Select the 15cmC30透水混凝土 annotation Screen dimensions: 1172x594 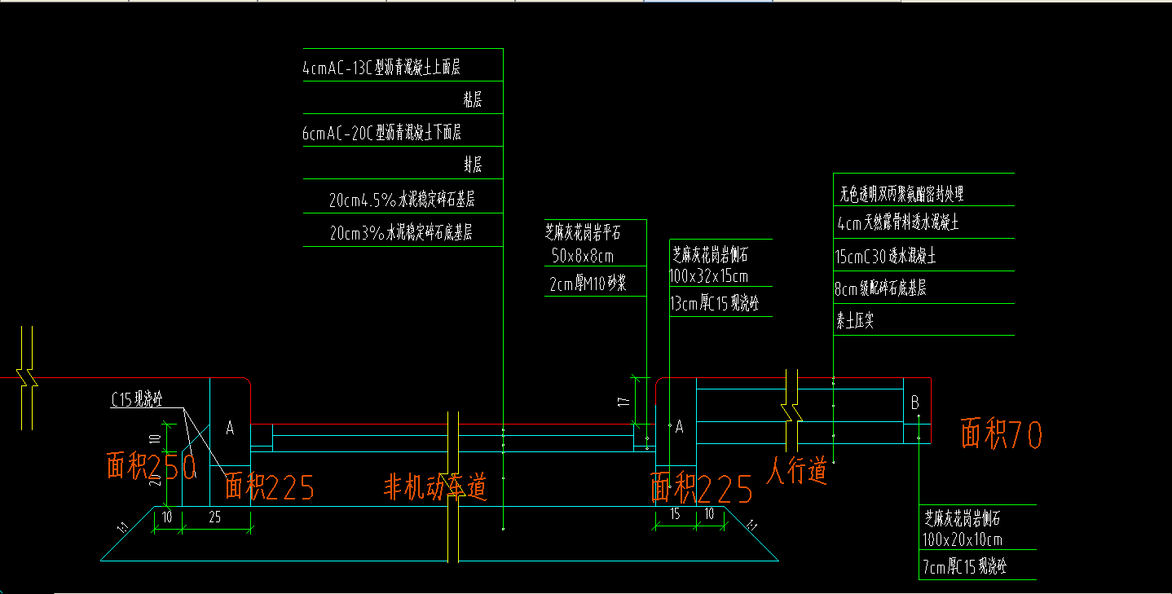click(x=885, y=256)
